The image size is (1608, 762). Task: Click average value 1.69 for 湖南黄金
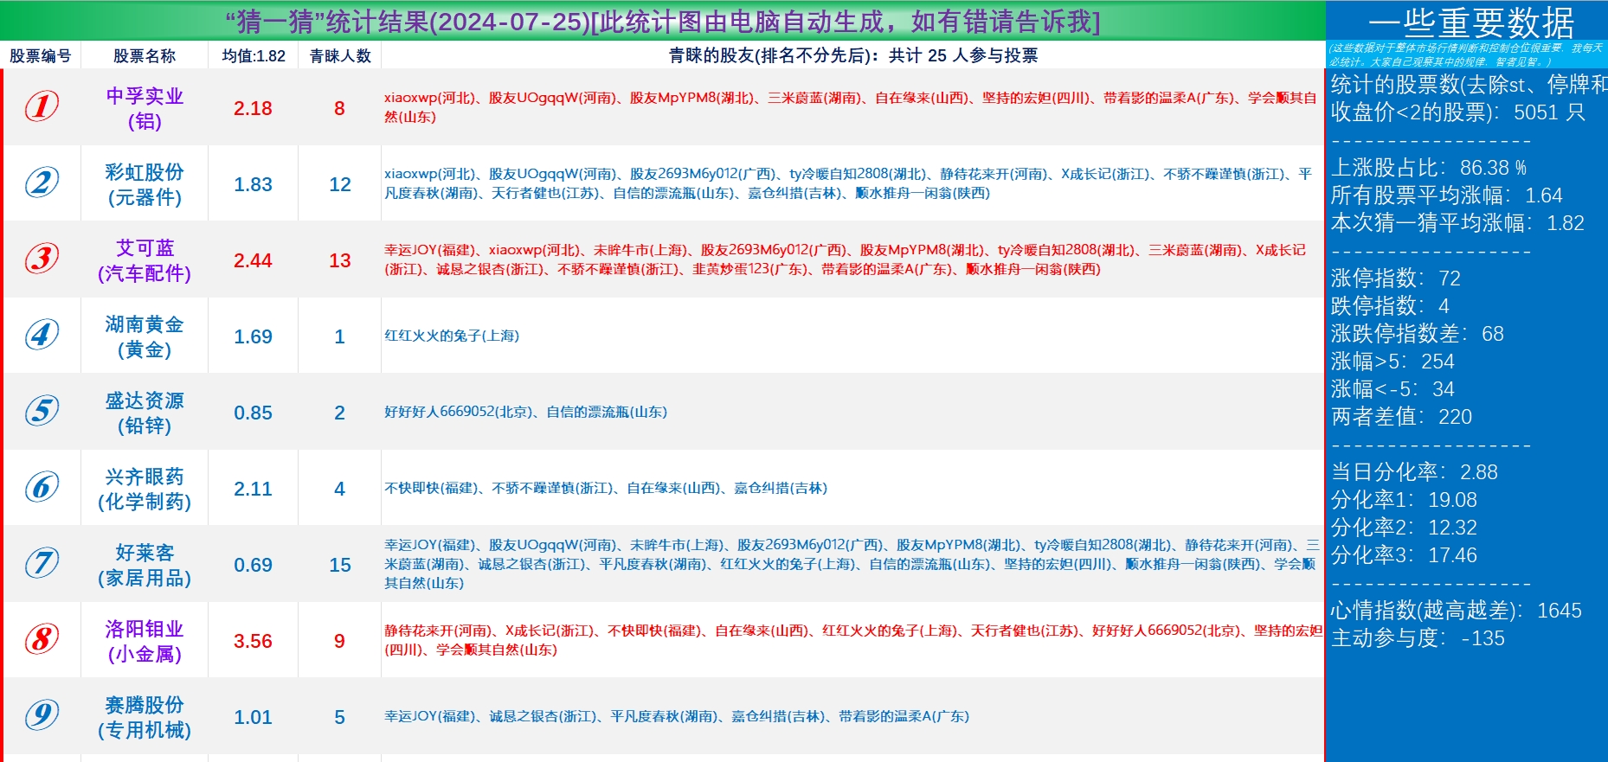253,336
